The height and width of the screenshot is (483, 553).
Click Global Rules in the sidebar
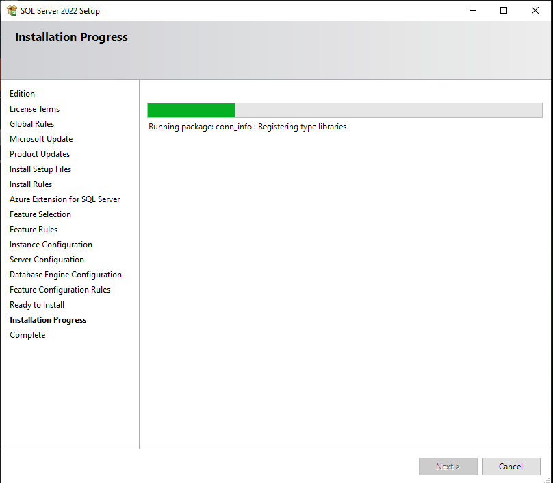(31, 124)
